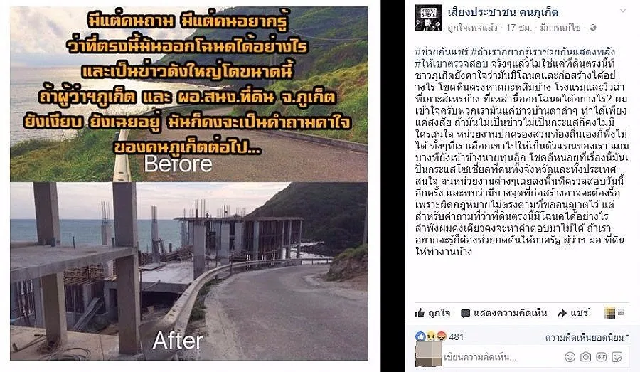This screenshot has height=372, width=640.
Task: Click the แชร์ share button
Action: (x=573, y=313)
